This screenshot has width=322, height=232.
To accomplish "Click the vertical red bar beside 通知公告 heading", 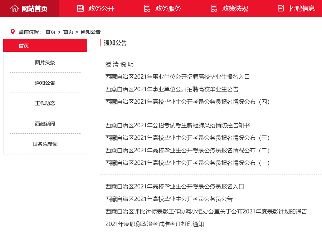I will pyautogui.click(x=99, y=43).
